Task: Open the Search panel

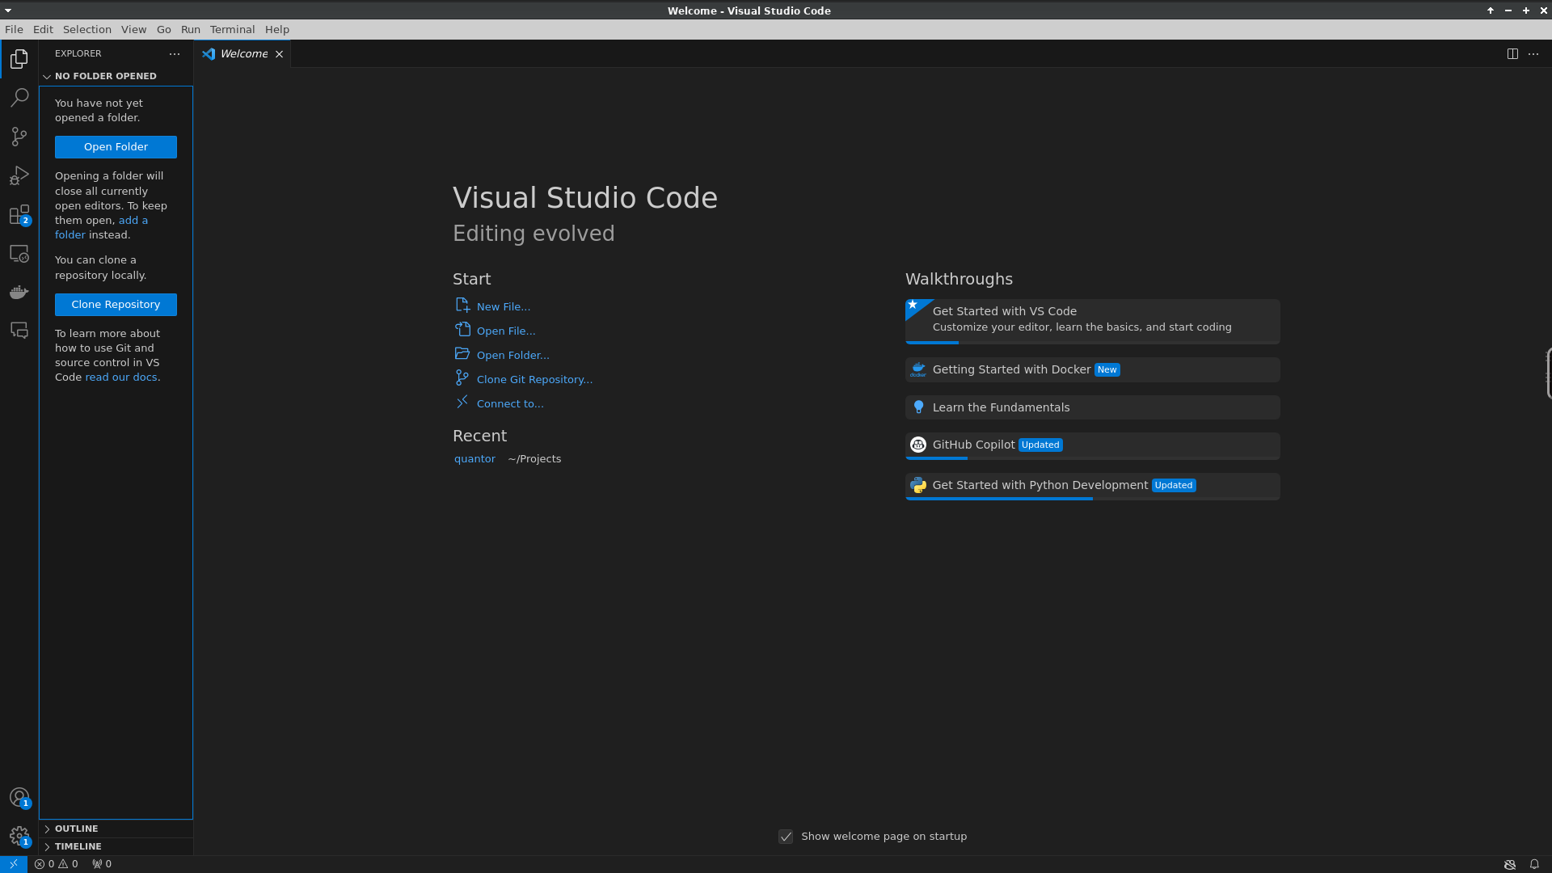Action: (x=19, y=97)
